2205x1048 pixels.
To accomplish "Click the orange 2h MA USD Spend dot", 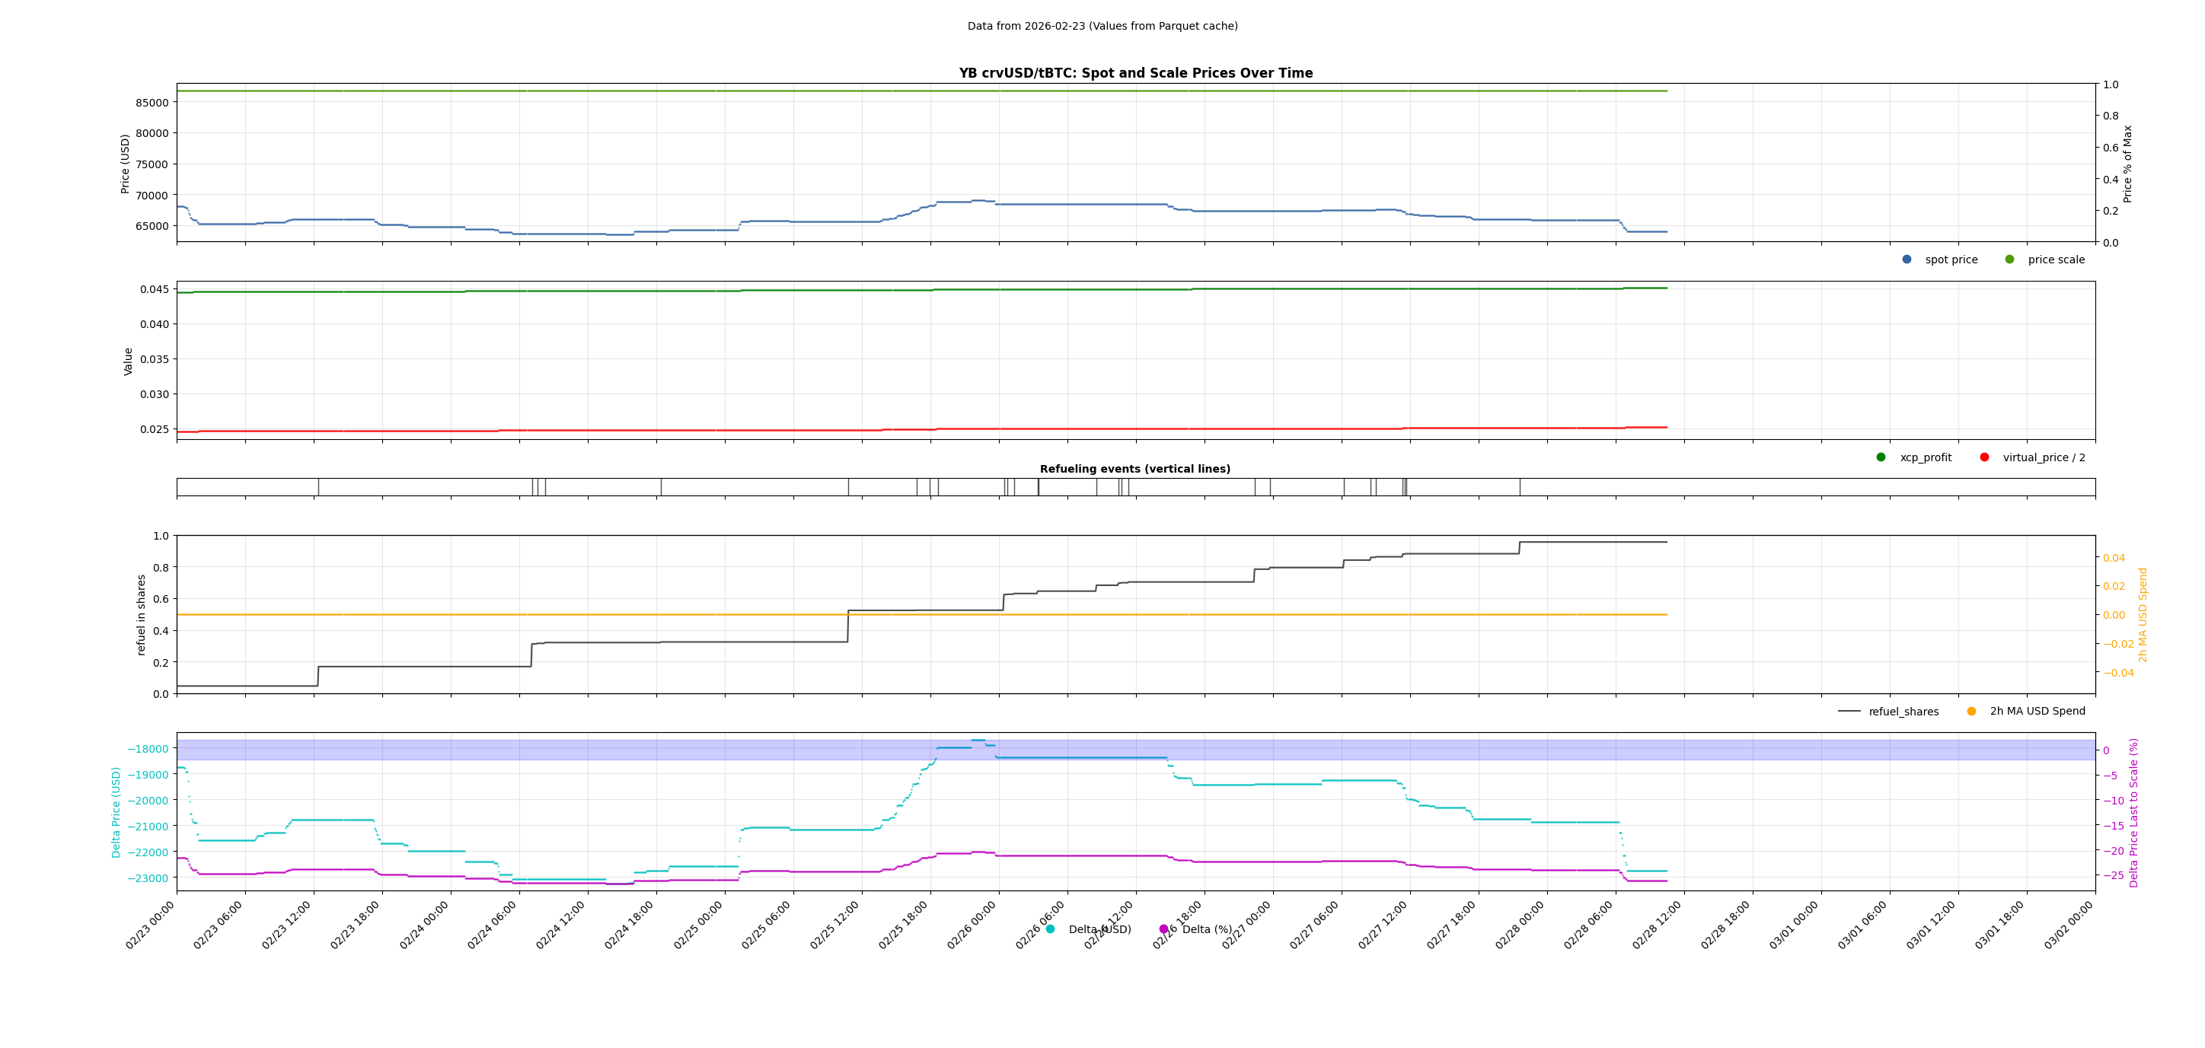I will click(x=1971, y=711).
